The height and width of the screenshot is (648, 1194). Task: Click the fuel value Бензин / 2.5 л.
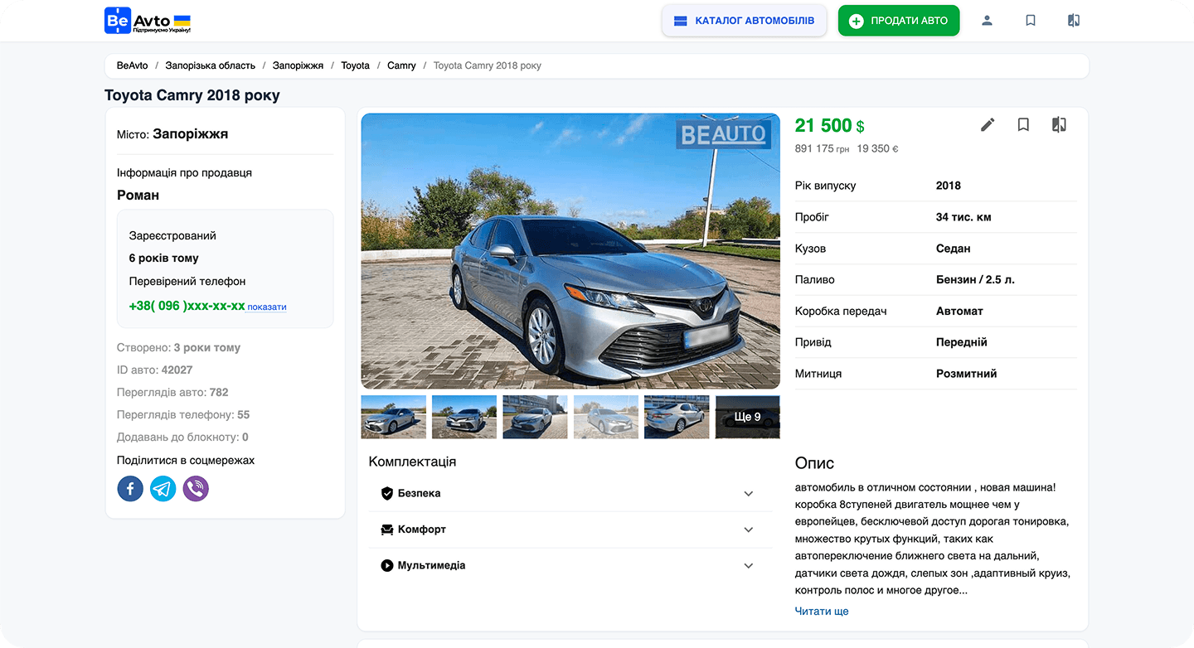coord(975,280)
